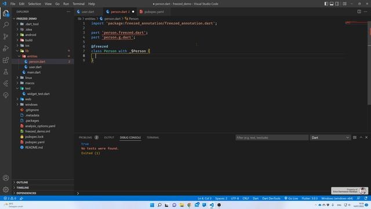
Task: Open Explorer's Views and More Actions ellipsis
Action: (68, 12)
